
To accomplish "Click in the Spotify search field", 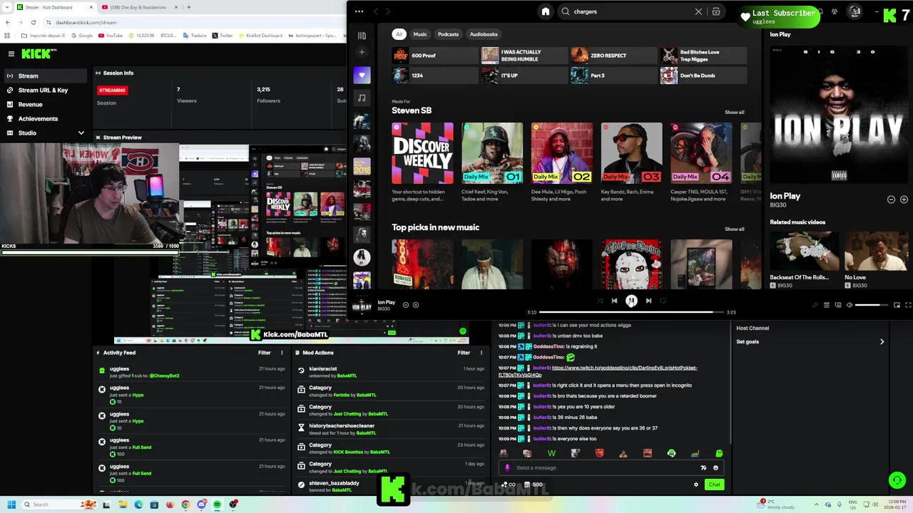I will point(631,11).
